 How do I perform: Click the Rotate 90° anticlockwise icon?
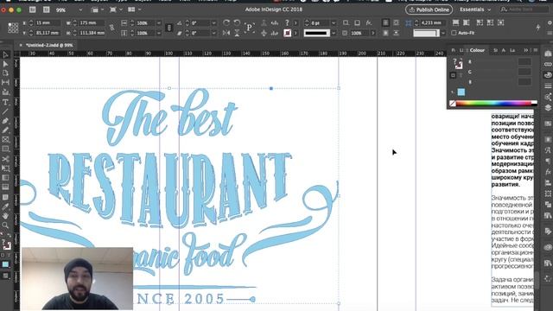click(237, 23)
